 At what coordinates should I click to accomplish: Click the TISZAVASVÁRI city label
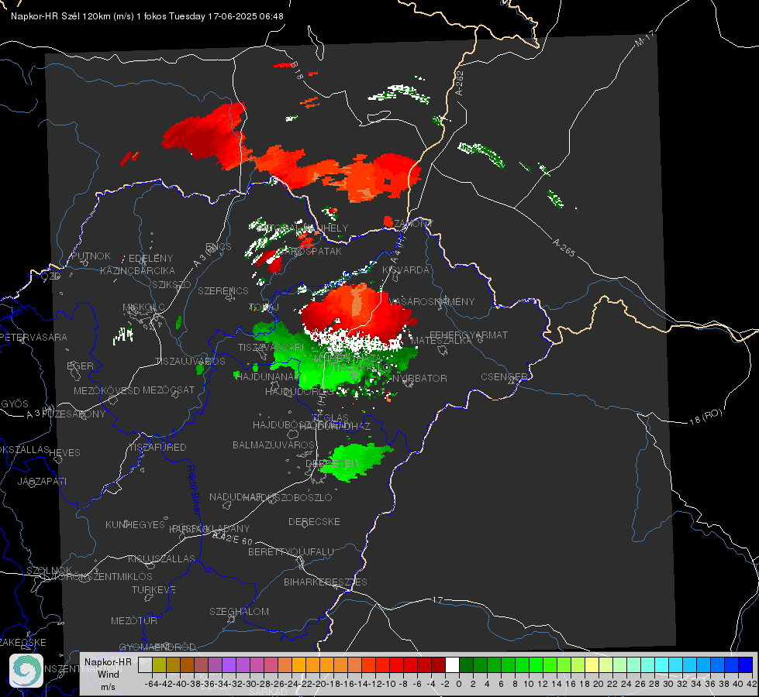point(271,347)
